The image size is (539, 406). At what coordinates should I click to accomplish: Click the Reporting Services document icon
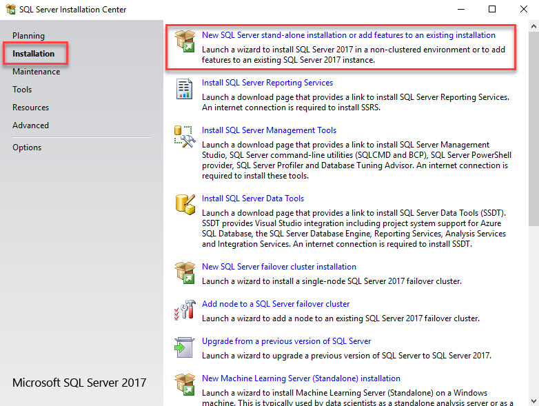184,89
